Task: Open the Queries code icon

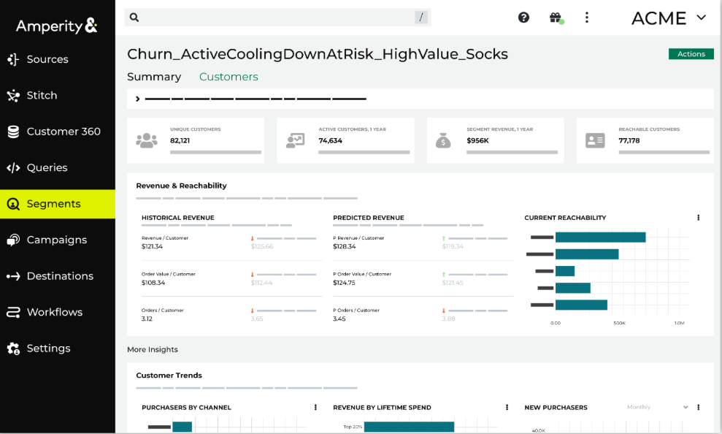Action: click(13, 168)
